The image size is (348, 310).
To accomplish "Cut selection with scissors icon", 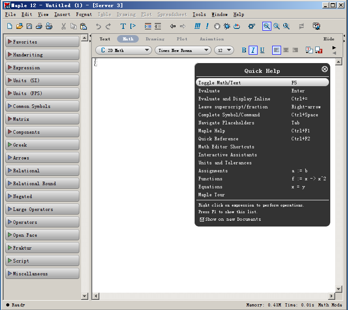I will pyautogui.click(x=64, y=26).
